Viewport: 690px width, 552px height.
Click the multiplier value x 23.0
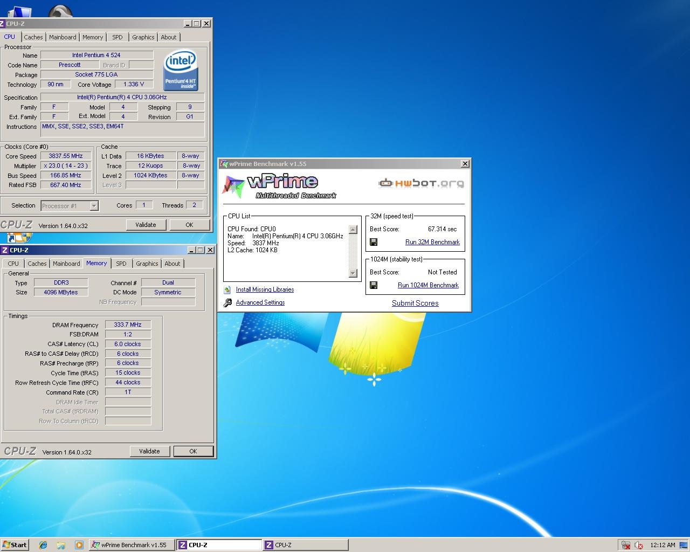tap(66, 165)
